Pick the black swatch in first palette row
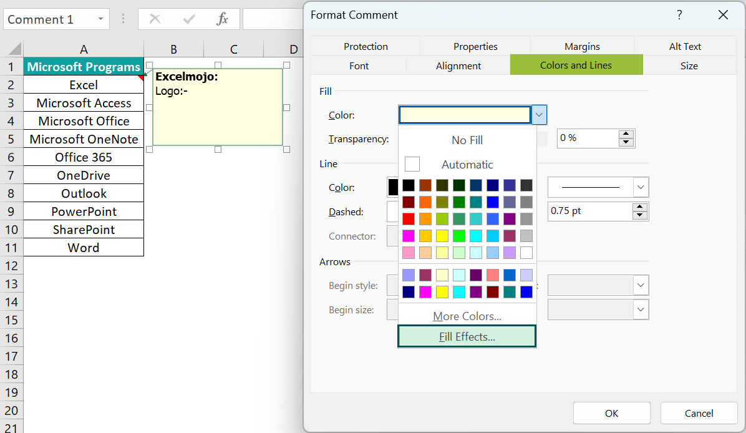The height and width of the screenshot is (433, 746). coord(408,185)
